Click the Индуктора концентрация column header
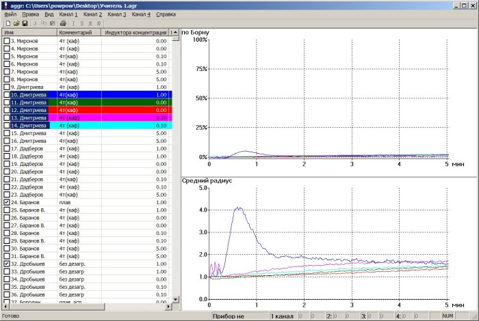The height and width of the screenshot is (321, 479). pyautogui.click(x=135, y=32)
